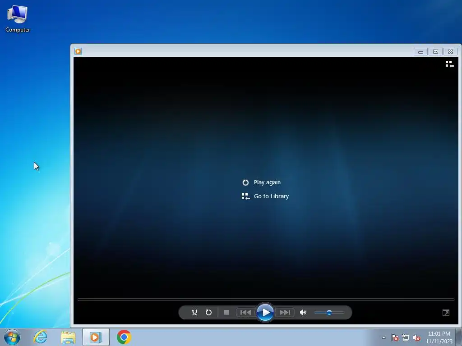Viewport: 462px width, 346px height.
Task: Open network status tray icon
Action: click(x=406, y=337)
